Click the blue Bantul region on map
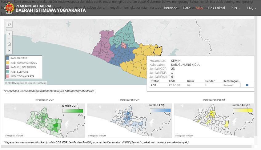Viewport: 261px width, 150px height. (122, 56)
